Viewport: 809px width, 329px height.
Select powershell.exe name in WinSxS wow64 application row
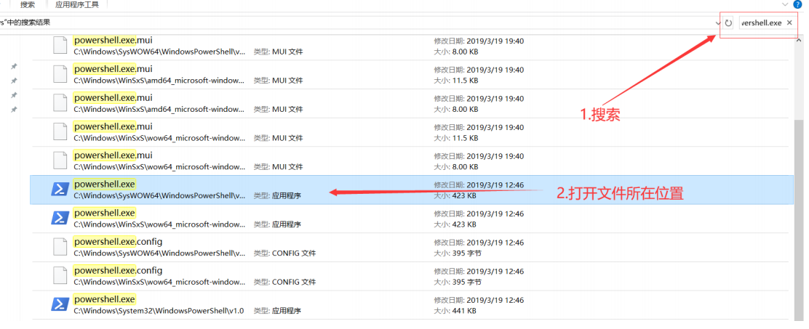tap(105, 213)
